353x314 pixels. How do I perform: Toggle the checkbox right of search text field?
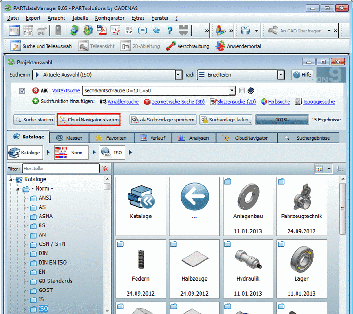(242, 90)
